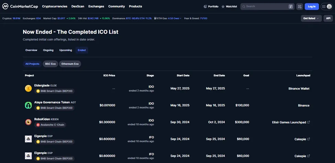Click the Alaya Governance Token logo
335x163 pixels.
point(29,105)
